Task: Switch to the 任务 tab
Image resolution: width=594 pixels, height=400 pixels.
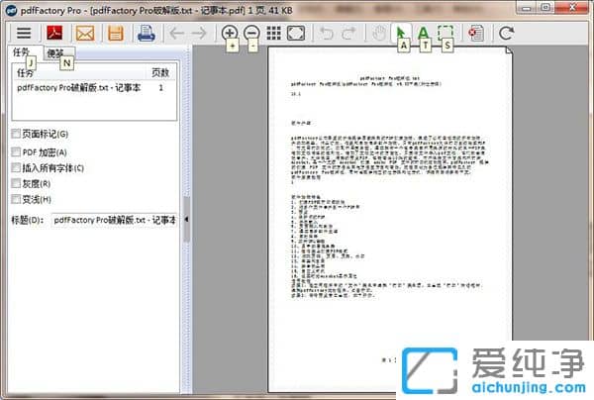Action: pyautogui.click(x=22, y=52)
